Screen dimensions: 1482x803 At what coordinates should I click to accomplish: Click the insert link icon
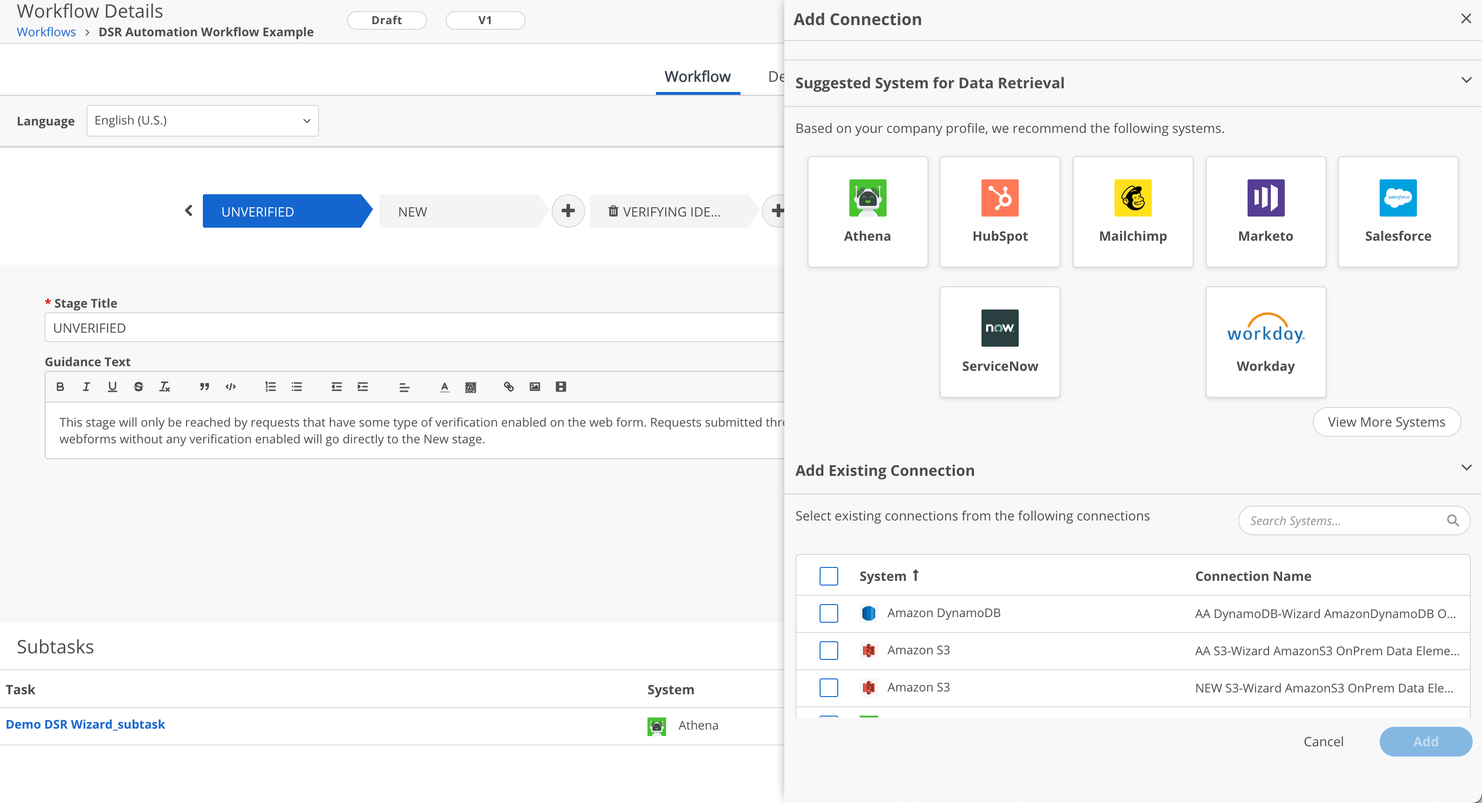coord(508,387)
